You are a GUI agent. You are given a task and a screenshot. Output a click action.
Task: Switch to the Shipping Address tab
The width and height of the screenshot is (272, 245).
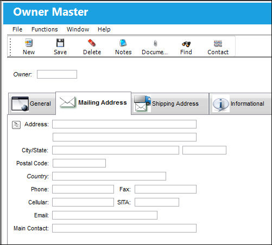click(x=170, y=104)
